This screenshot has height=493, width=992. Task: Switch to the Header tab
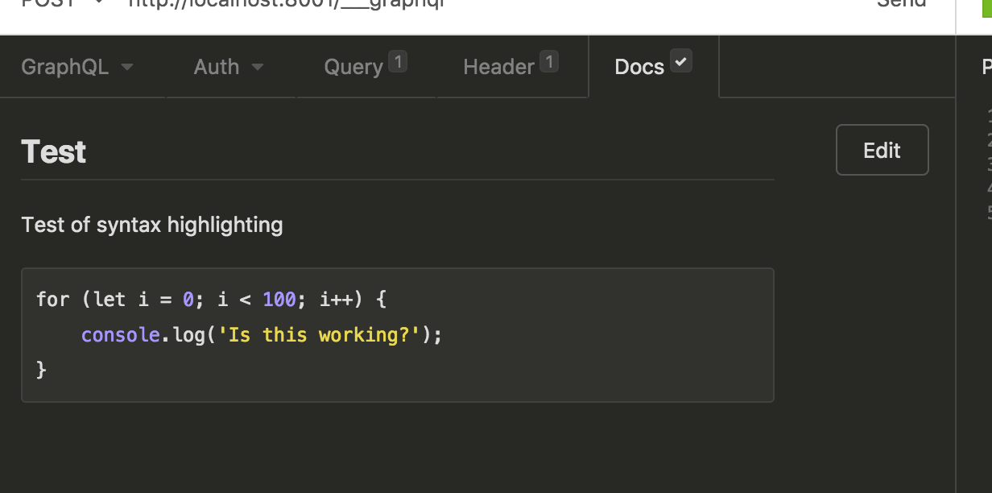[x=511, y=67]
